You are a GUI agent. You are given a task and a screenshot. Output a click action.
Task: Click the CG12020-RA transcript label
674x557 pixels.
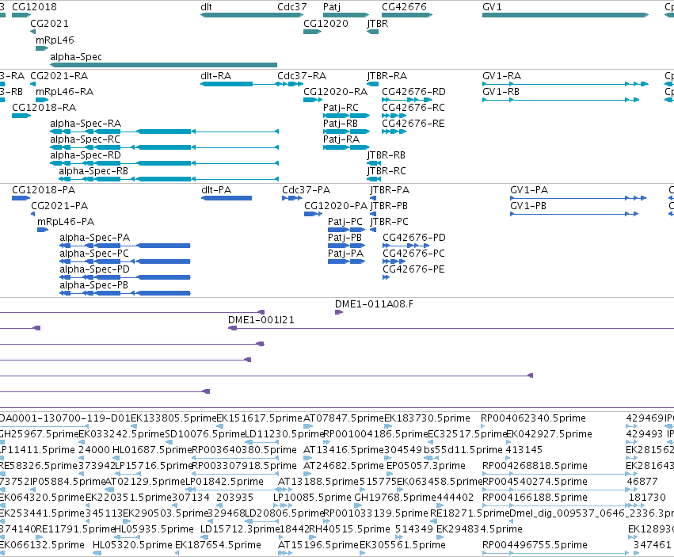[x=335, y=92]
